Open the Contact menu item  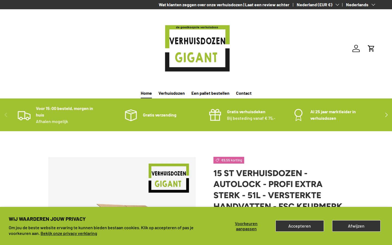pos(244,93)
